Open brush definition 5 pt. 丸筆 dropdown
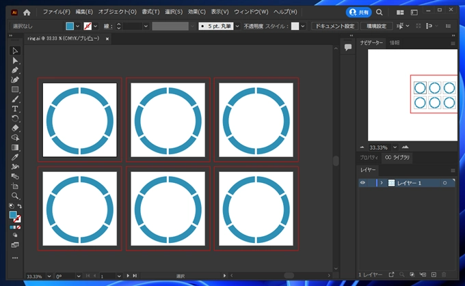This screenshot has height=286, width=465. tap(237, 27)
